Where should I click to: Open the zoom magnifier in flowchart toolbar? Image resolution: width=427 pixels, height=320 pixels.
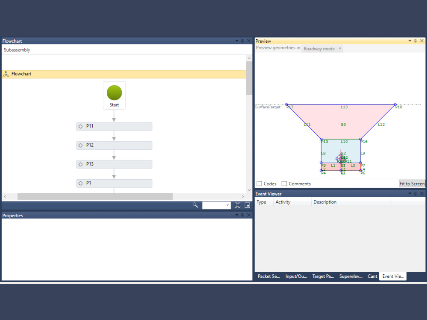(195, 205)
